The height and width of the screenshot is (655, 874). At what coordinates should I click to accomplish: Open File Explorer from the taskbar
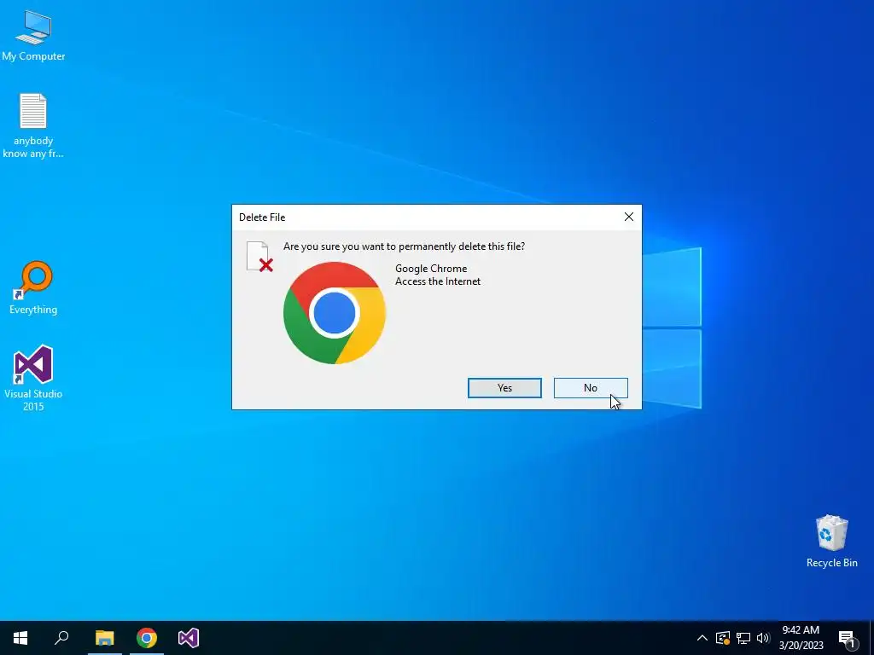(x=104, y=638)
